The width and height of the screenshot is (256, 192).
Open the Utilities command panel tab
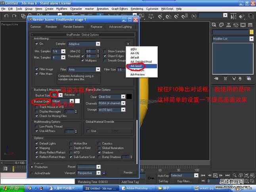tap(250, 25)
